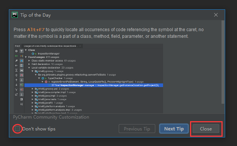
Task: Expand the intellij.java.compiler.impl node
Action: (33, 92)
